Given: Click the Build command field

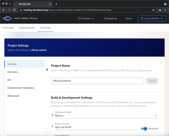Looking at the screenshot, I should pyautogui.click(x=96, y=127).
